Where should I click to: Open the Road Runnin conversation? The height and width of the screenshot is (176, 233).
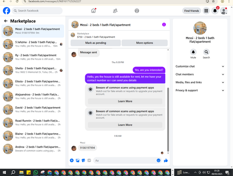(x=33, y=122)
